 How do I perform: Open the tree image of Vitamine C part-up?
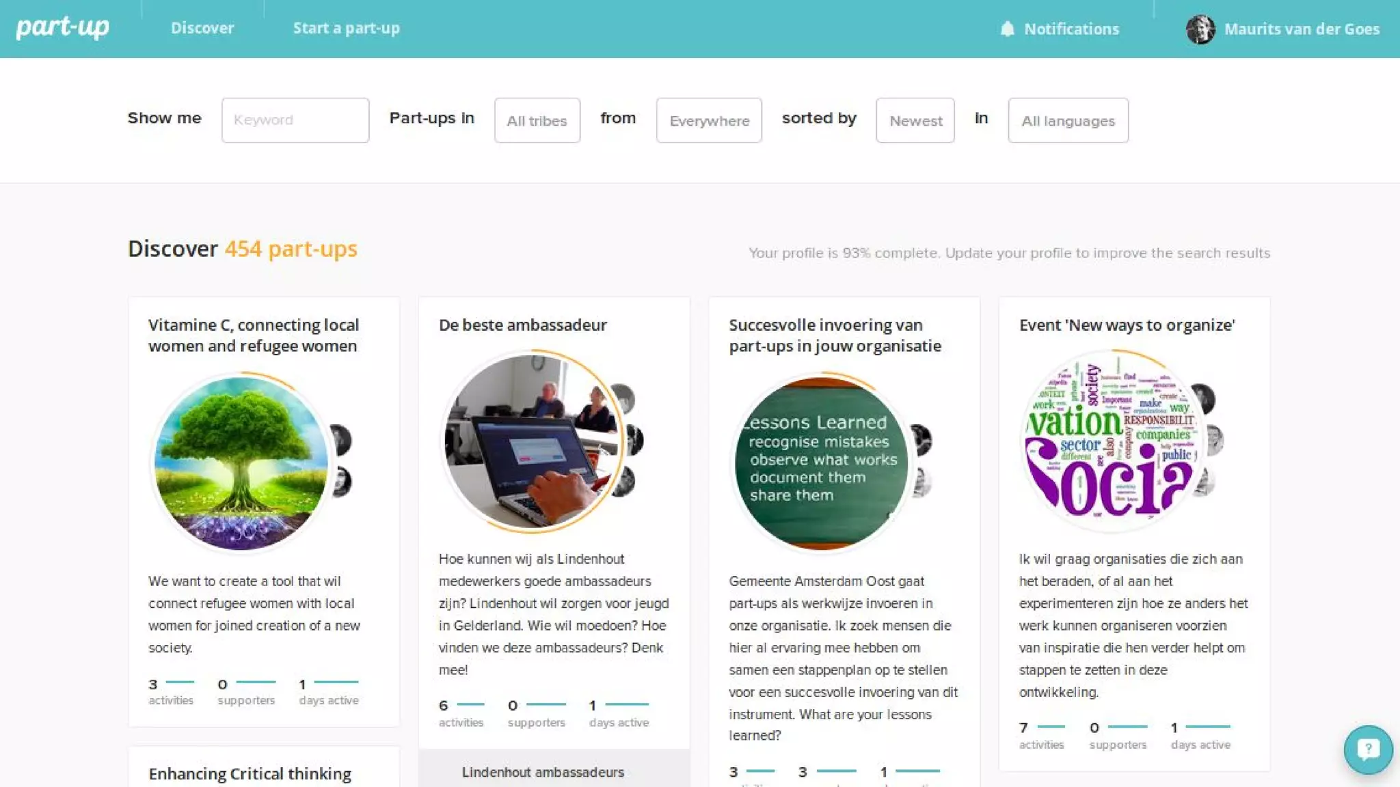point(241,463)
